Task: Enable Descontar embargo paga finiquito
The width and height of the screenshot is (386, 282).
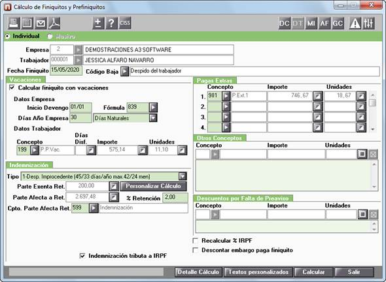Action: click(x=196, y=250)
